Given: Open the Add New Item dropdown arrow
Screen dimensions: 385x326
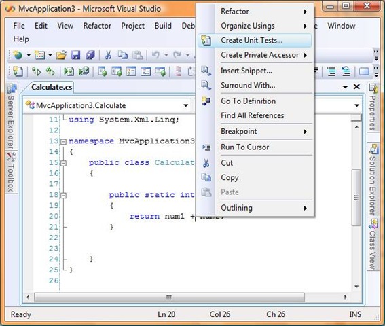Looking at the screenshot, I should coord(50,55).
